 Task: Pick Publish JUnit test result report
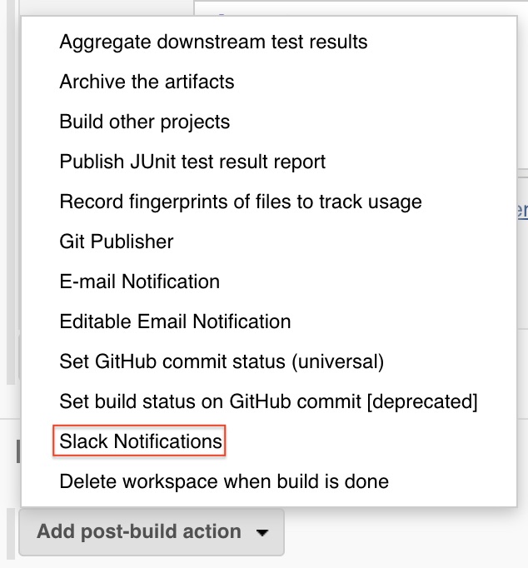[192, 162]
